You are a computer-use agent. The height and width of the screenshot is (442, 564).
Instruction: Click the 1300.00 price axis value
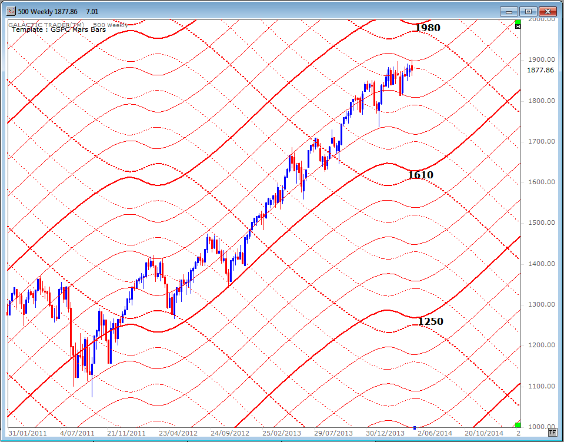pyautogui.click(x=540, y=304)
